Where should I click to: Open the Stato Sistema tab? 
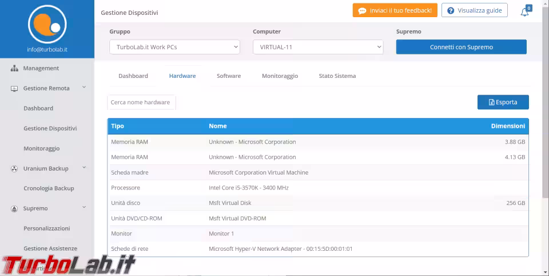click(x=337, y=76)
